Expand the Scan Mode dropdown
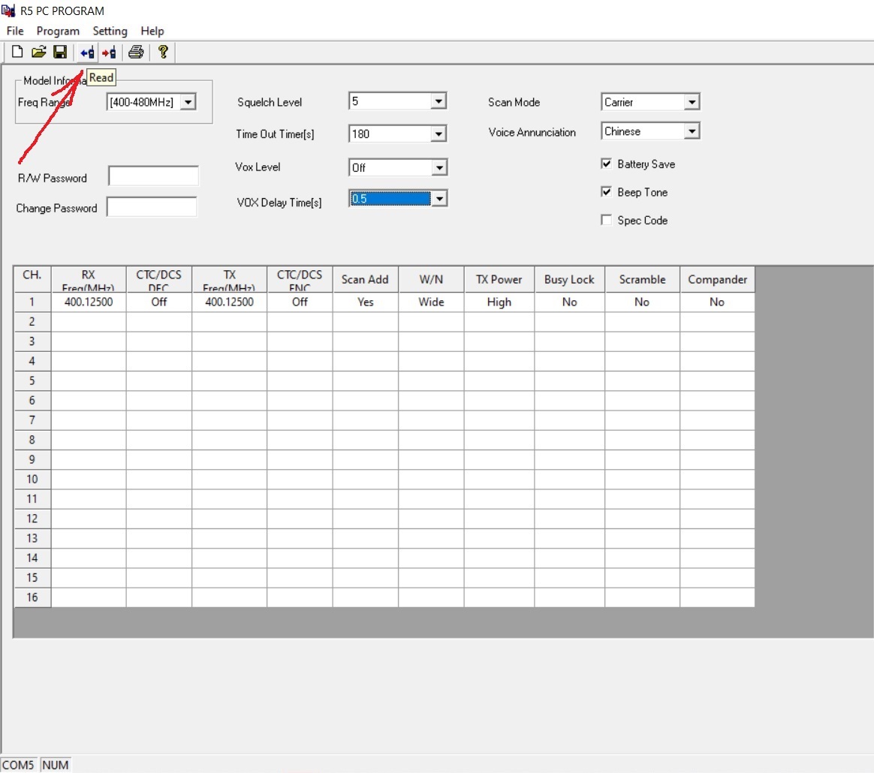This screenshot has height=773, width=874. click(x=692, y=102)
